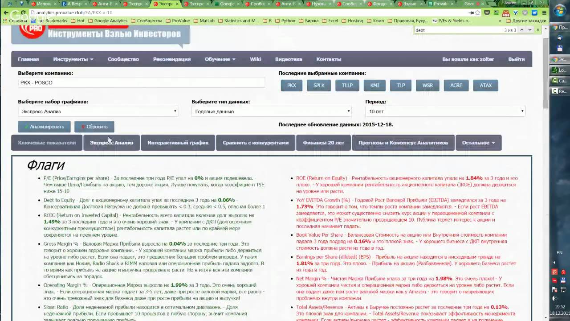Select recent company ACRE
Screen dimensions: 570x321
(456, 85)
